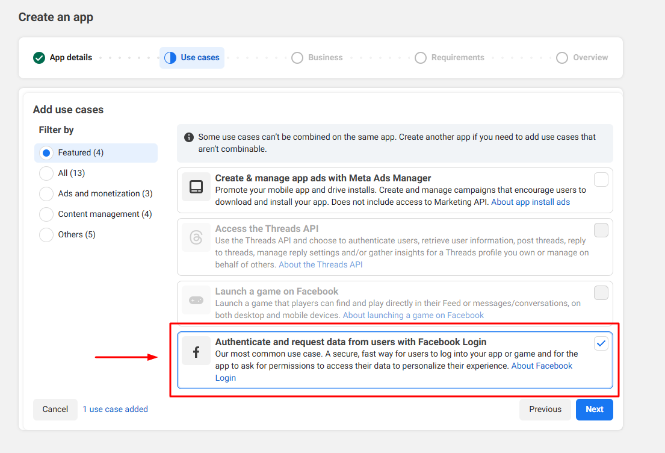This screenshot has height=453, width=665.
Task: Click the tablet icon for Meta Ads Manager
Action: [196, 187]
